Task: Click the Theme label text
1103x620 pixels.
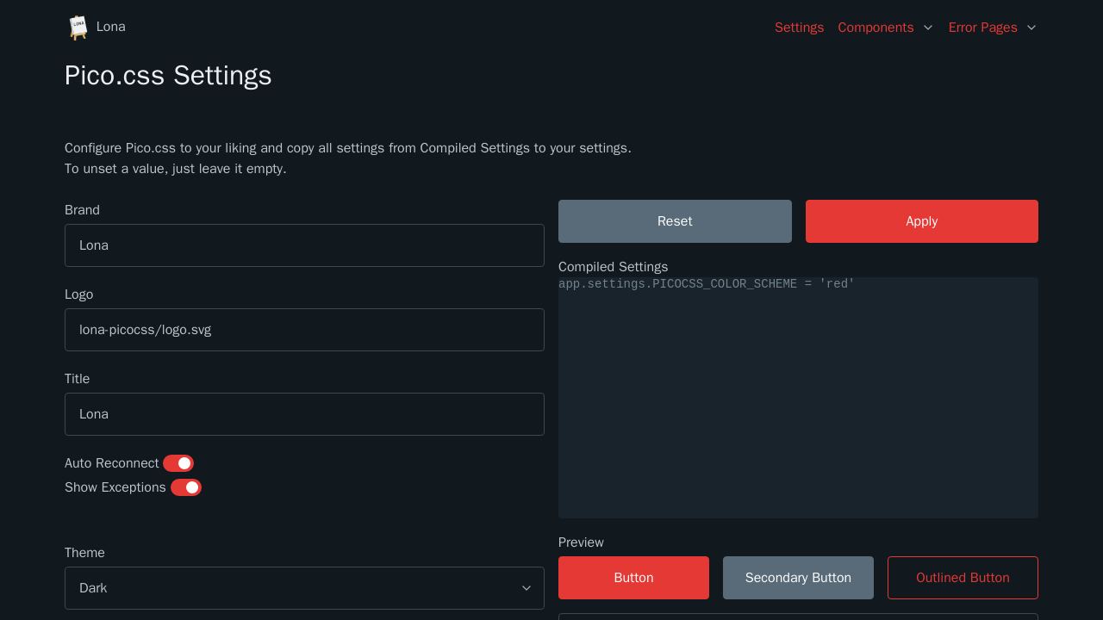Action: (x=84, y=553)
